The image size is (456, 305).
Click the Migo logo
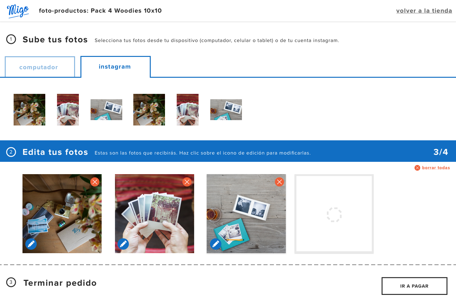[18, 11]
